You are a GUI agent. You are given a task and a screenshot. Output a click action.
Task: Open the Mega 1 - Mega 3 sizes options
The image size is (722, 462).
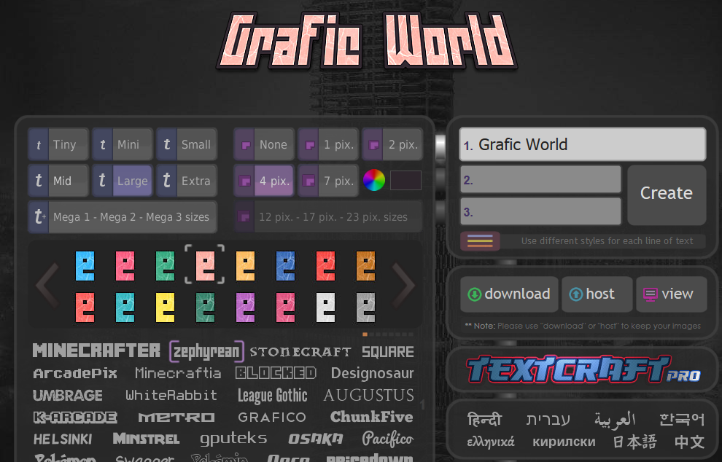pos(122,216)
